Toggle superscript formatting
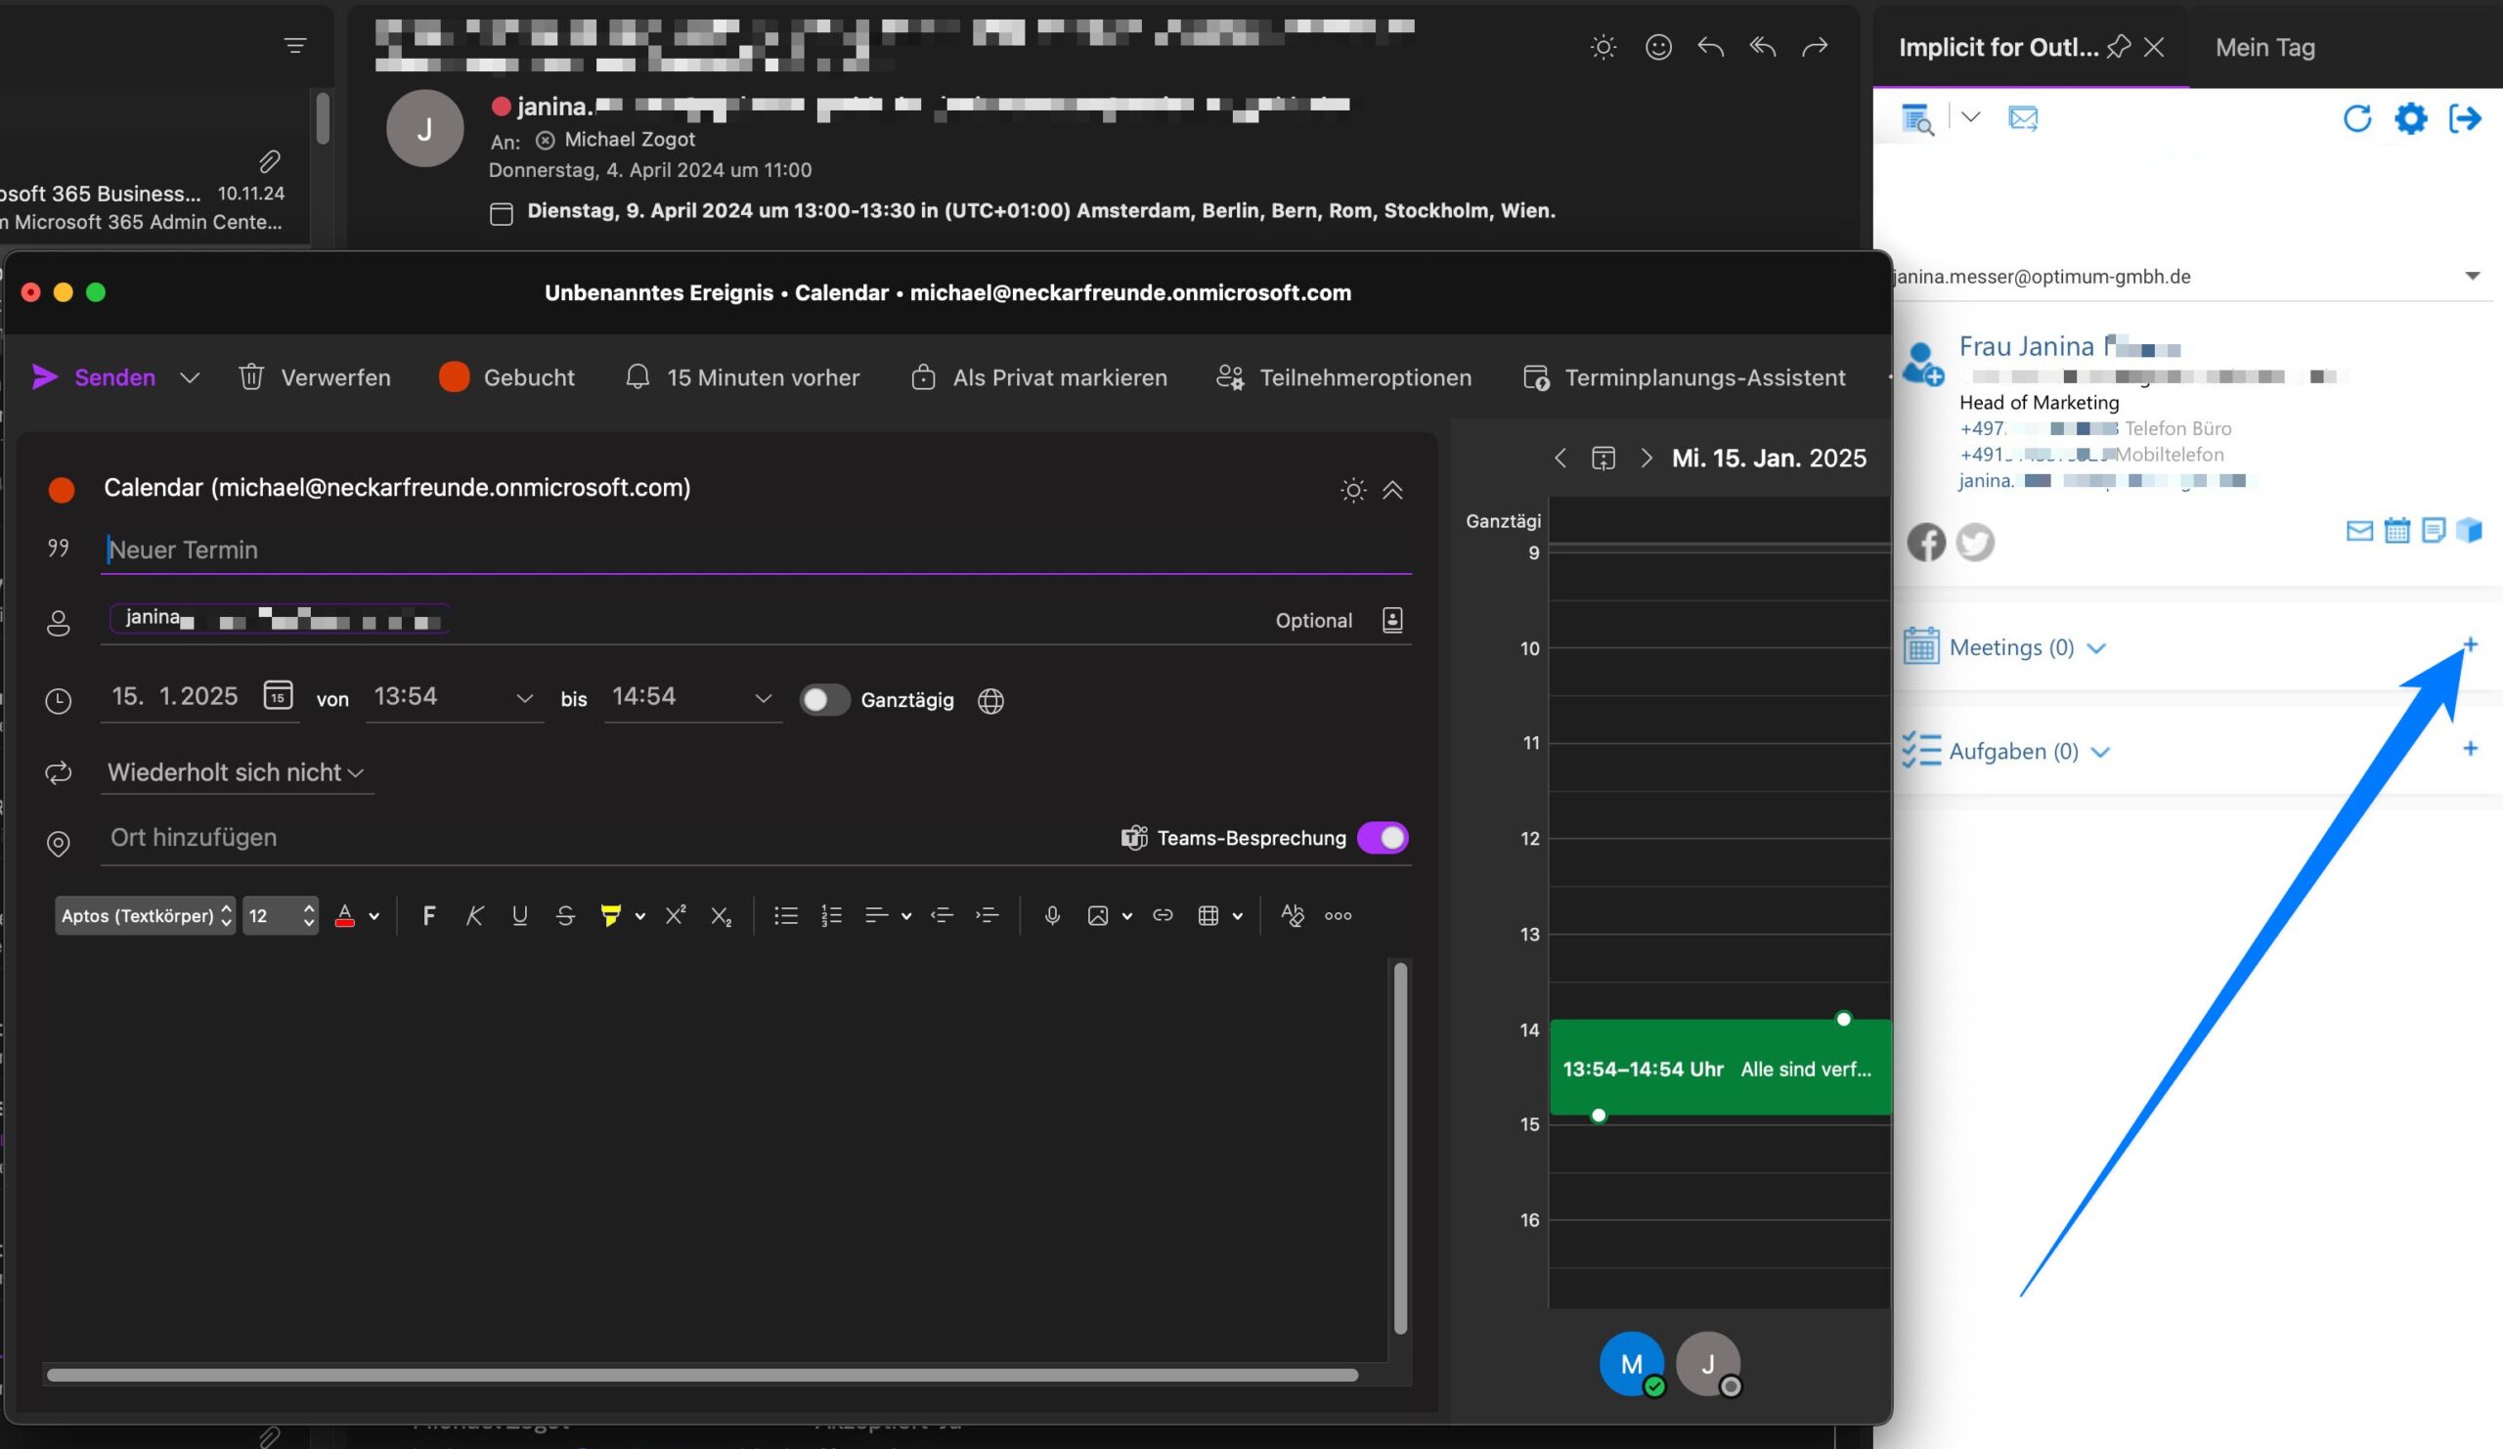The image size is (2503, 1449). point(676,916)
